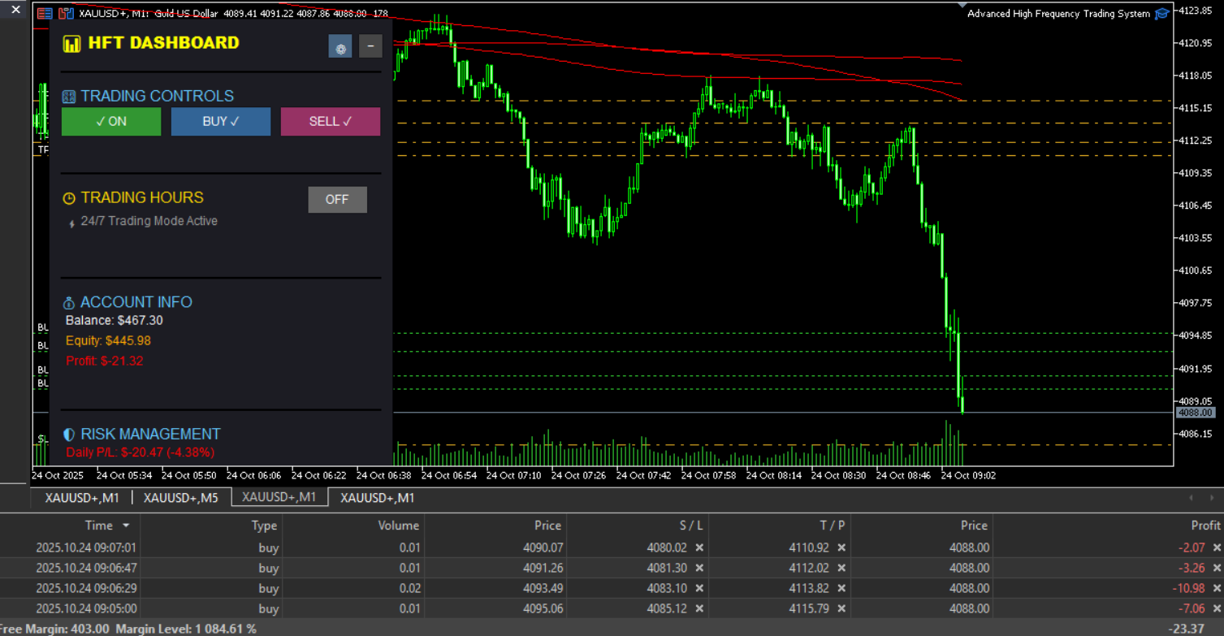
Task: Select the trade opened at 2025.10.24 09:05:00
Action: (x=612, y=609)
